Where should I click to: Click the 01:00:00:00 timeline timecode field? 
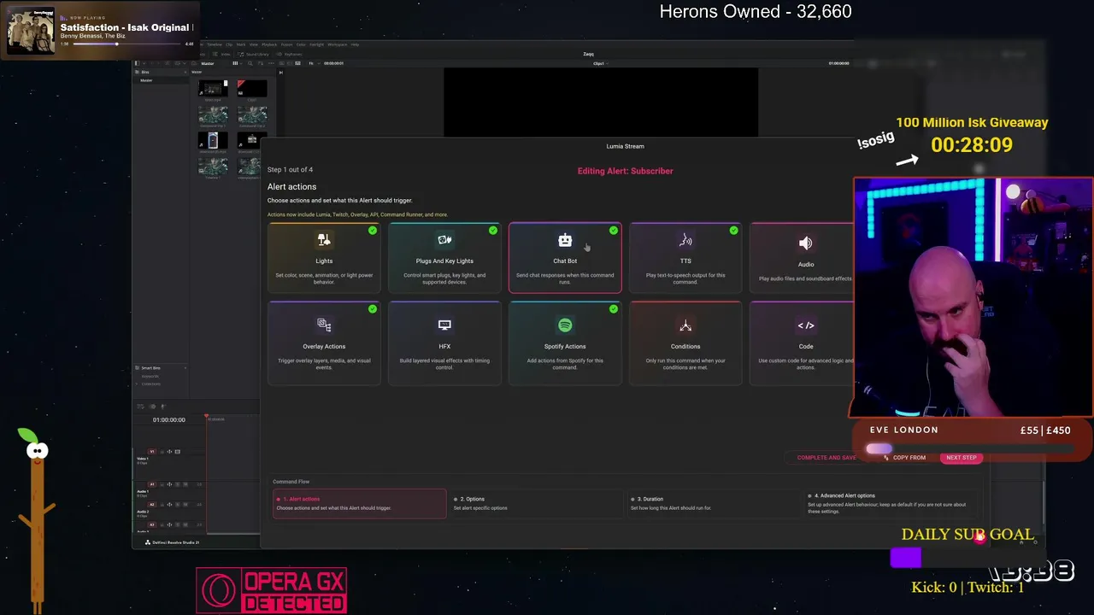click(168, 420)
